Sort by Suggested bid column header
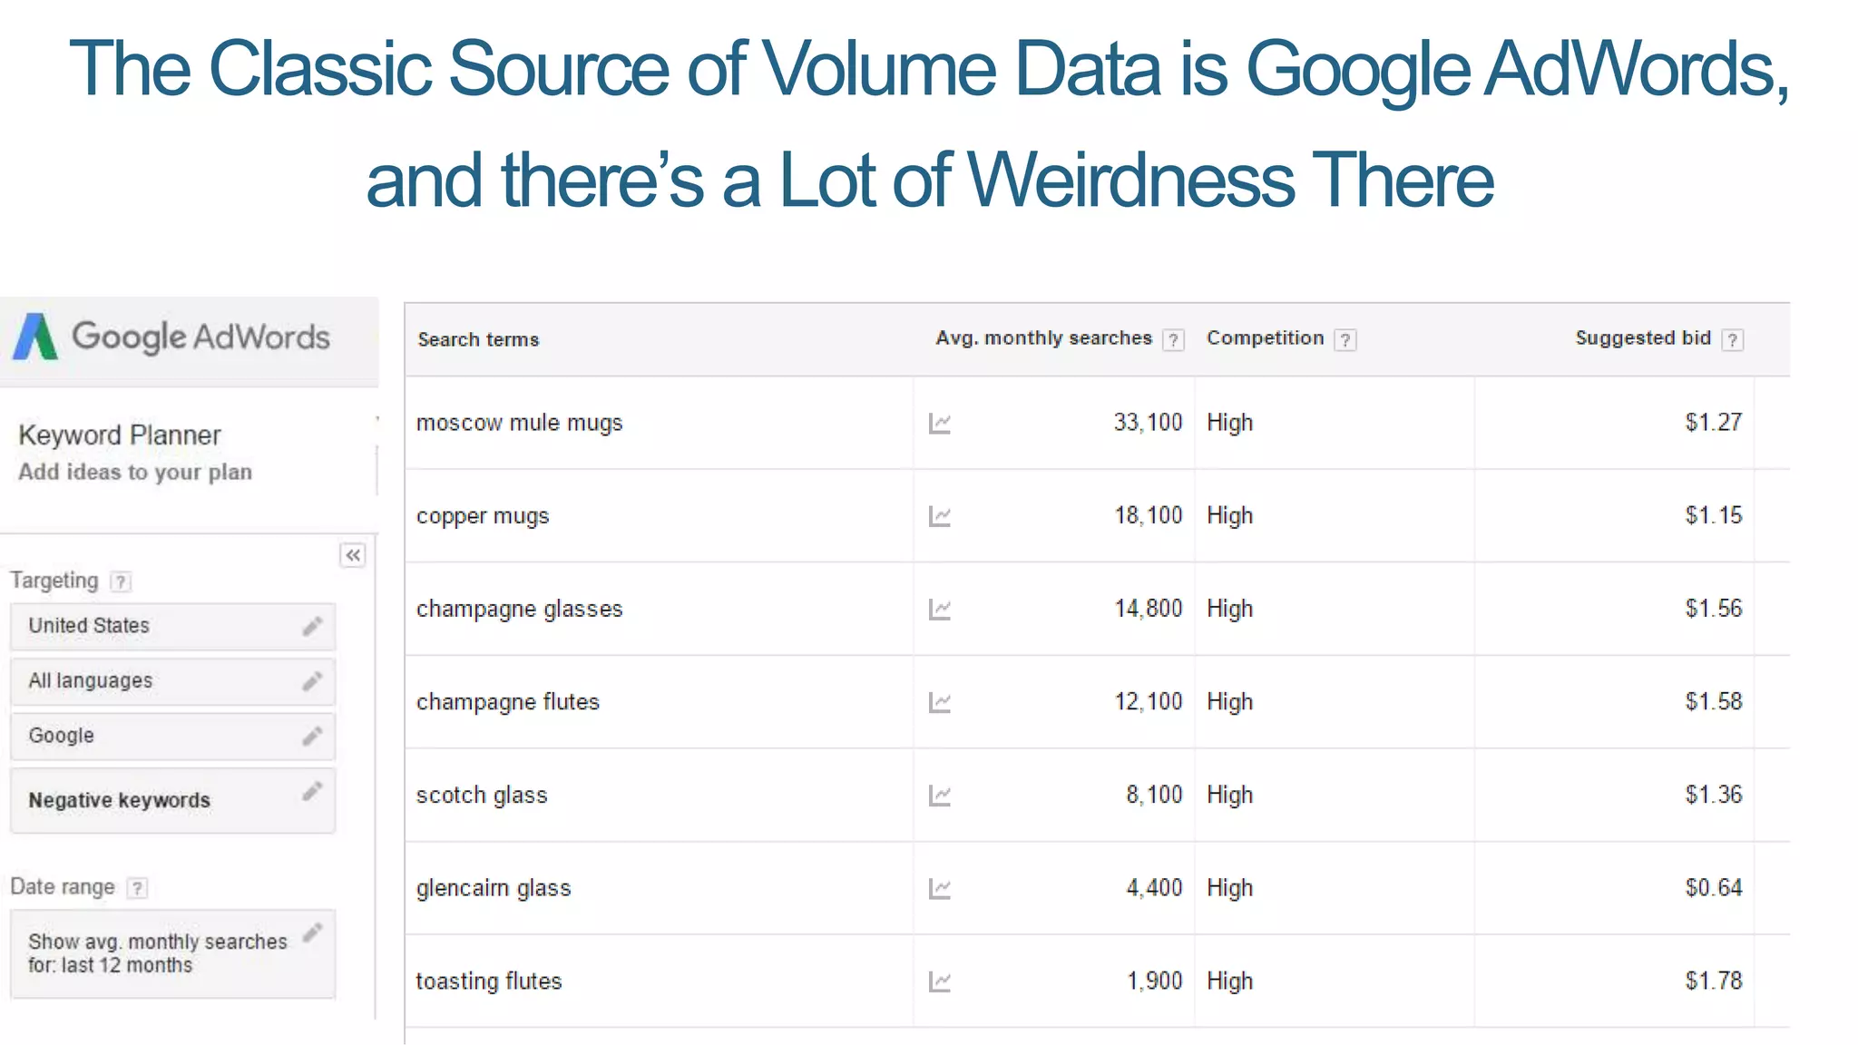This screenshot has height=1045, width=1858. tap(1643, 338)
